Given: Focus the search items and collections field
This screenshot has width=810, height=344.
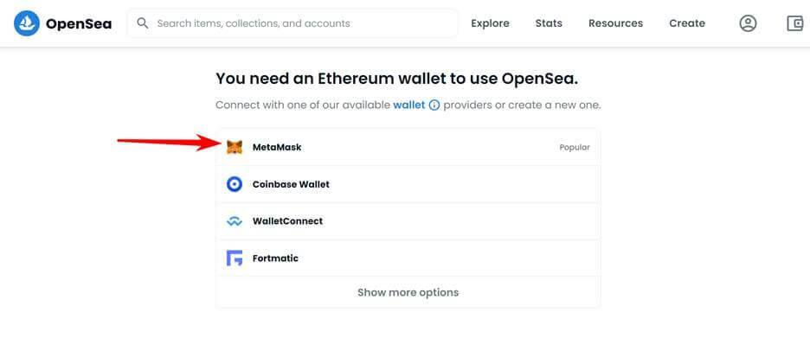Looking at the screenshot, I should (292, 23).
